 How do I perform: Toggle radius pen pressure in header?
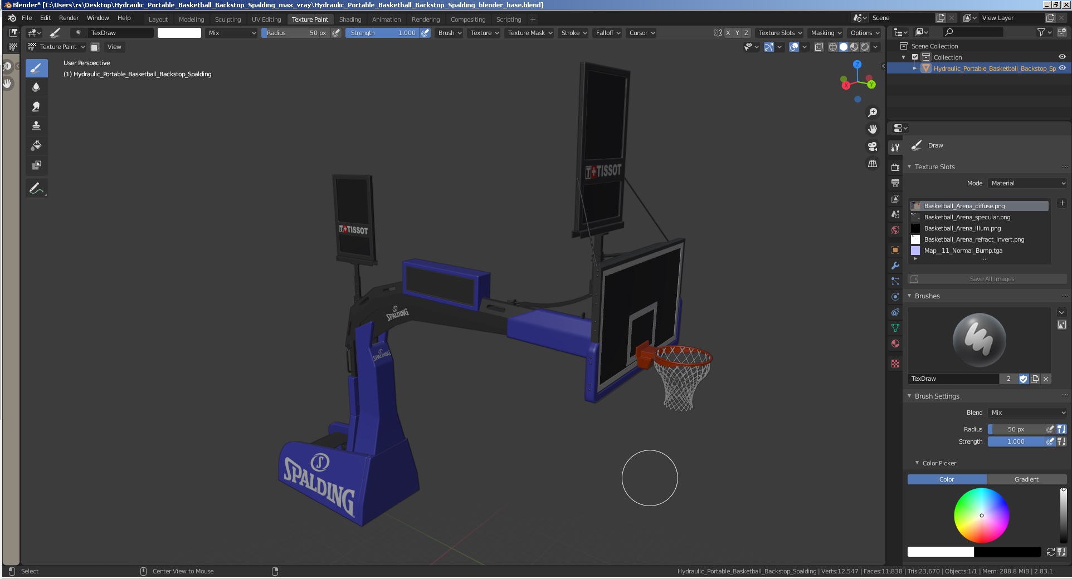pyautogui.click(x=336, y=33)
